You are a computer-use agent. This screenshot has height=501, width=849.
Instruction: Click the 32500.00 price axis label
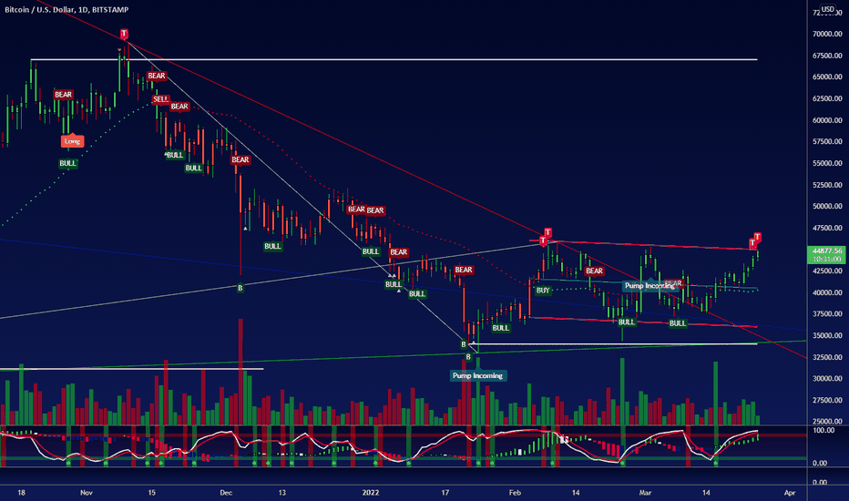click(827, 357)
